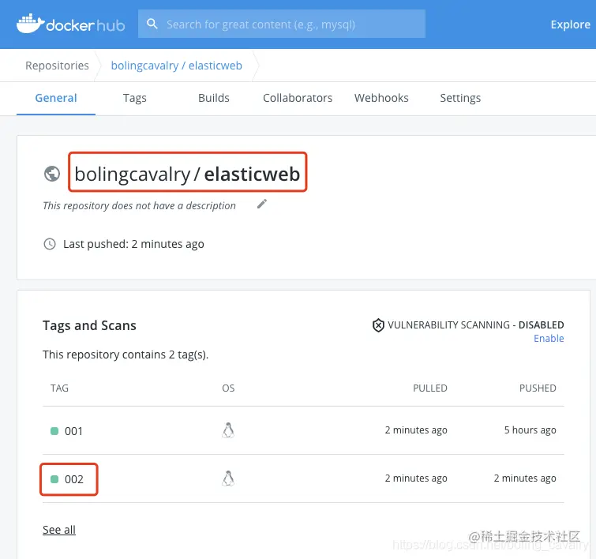Click the PULLED column header
596x559 pixels.
[430, 388]
